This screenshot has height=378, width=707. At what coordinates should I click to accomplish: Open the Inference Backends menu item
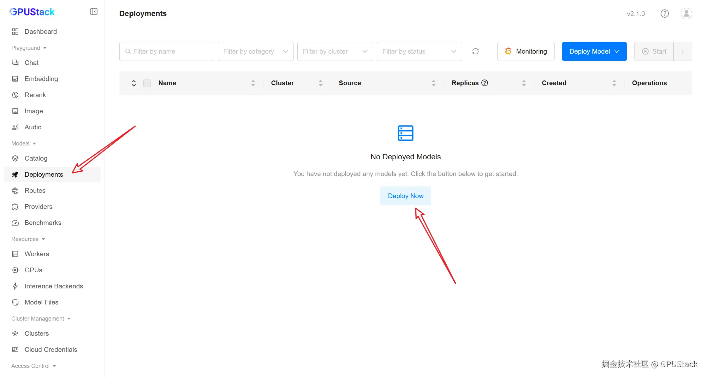point(54,286)
